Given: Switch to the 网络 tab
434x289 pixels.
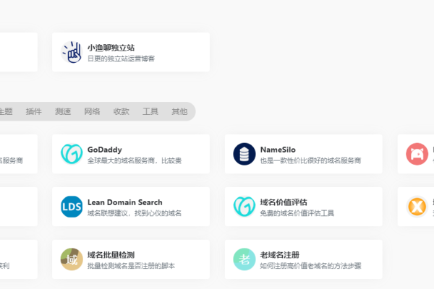Looking at the screenshot, I should [92, 111].
